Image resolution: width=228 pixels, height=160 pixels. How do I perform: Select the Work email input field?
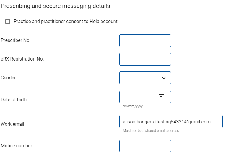[x=171, y=122]
